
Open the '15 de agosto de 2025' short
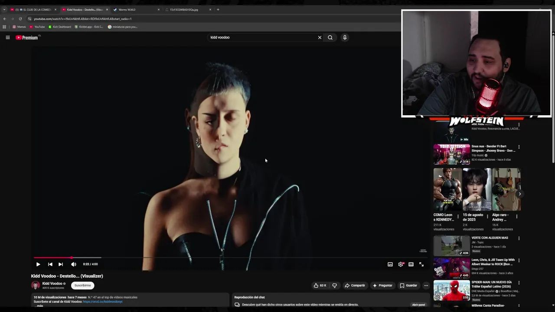click(477, 189)
